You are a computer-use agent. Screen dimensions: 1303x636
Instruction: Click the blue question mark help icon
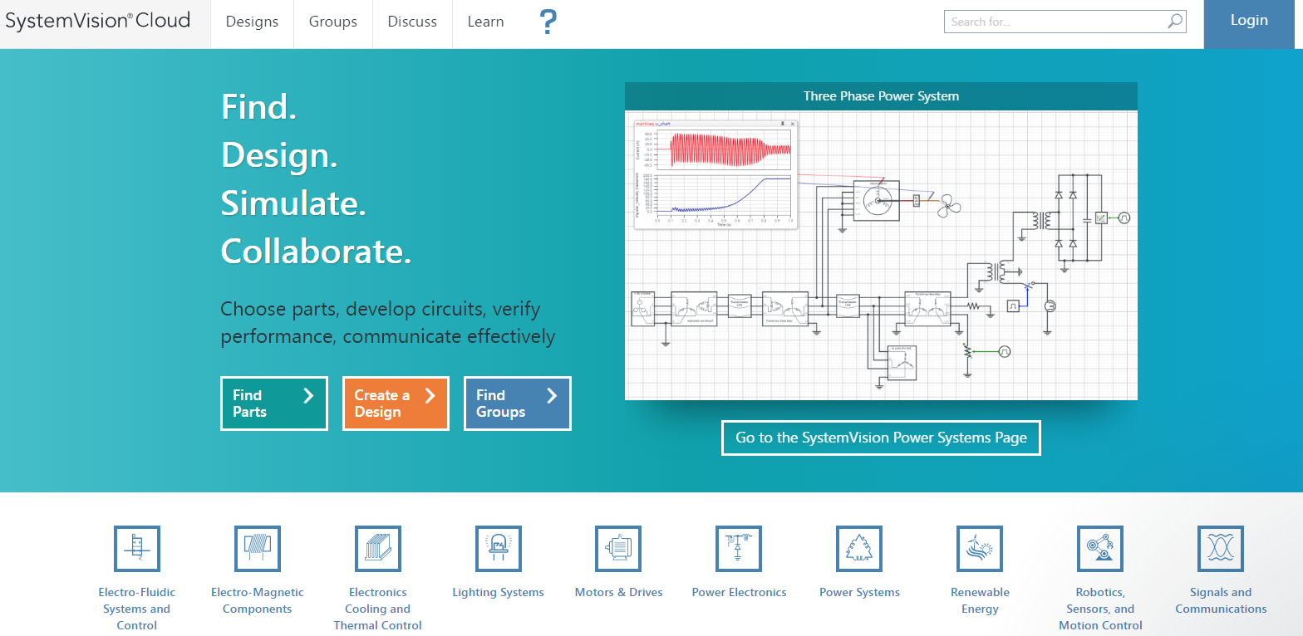point(548,22)
